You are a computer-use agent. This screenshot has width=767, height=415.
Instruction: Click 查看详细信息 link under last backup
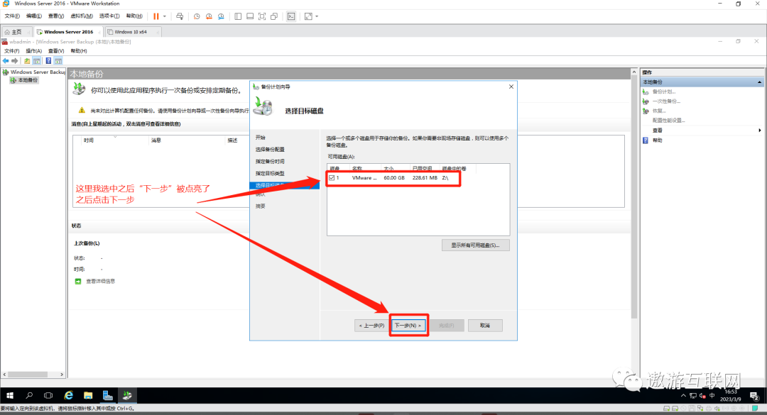[x=100, y=282]
